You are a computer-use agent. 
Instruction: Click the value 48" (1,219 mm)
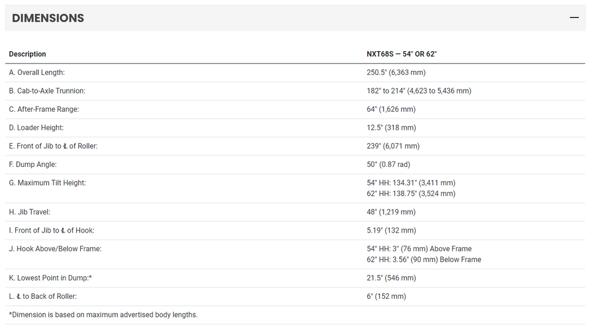[391, 212]
